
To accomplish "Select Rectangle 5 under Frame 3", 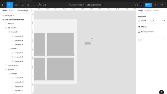I will [19, 36].
